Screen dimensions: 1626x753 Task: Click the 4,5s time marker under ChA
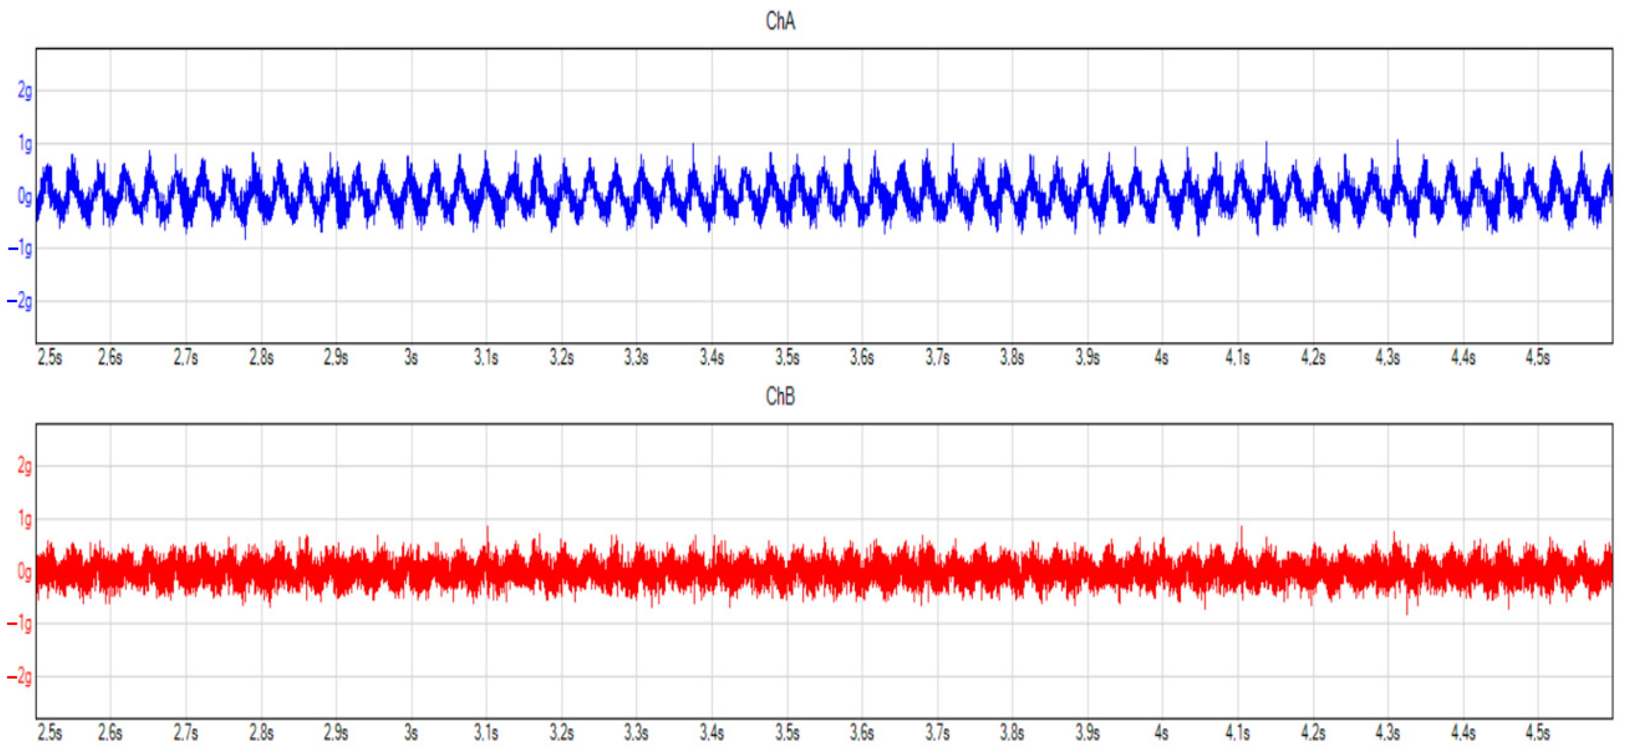[x=1537, y=358]
